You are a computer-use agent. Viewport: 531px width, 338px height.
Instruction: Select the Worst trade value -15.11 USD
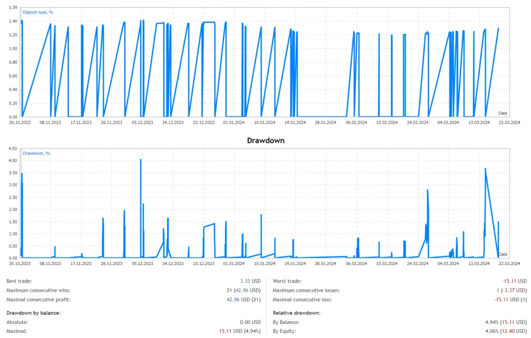click(515, 281)
